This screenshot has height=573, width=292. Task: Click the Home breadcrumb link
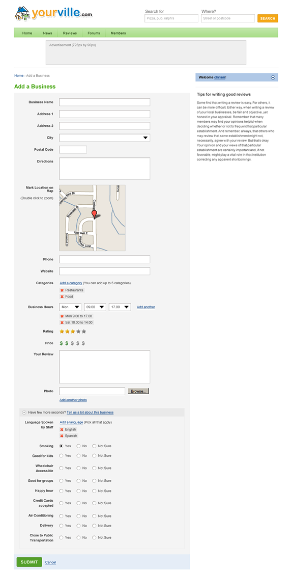pyautogui.click(x=19, y=76)
